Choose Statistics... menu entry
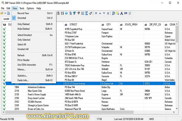 click(34, 76)
